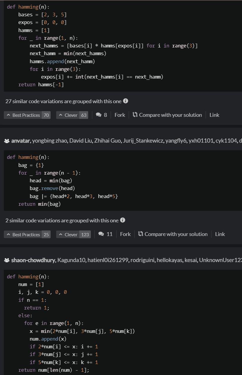Click code line "if 2*num[i] <= x: i += 1"
Image resolution: width=242 pixels, height=375 pixels.
[64, 347]
